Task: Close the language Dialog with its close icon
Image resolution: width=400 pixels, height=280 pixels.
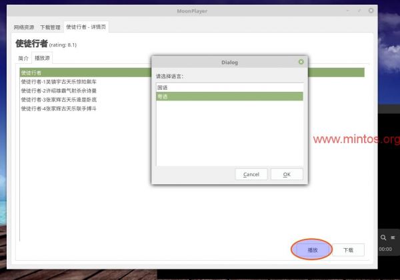Action: (301, 62)
